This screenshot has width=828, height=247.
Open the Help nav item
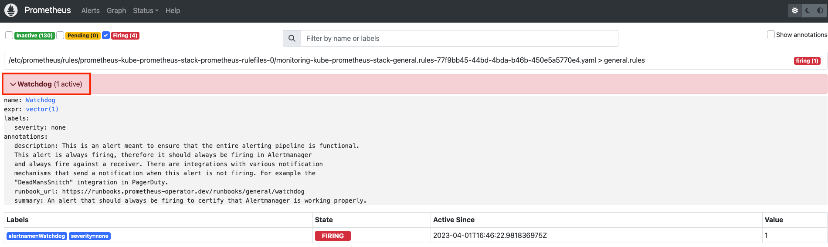[173, 10]
